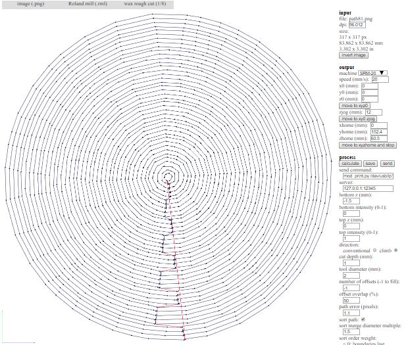Click the zhome (mm) field
Screen dimensions: 408x345
tap(379, 139)
